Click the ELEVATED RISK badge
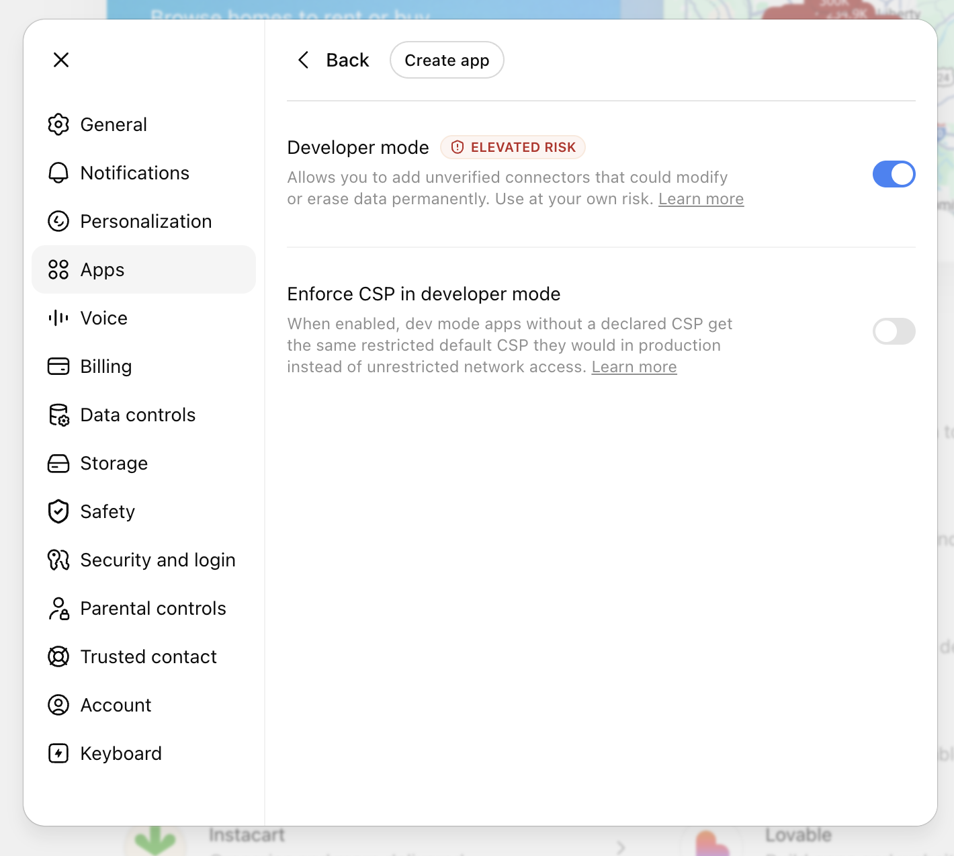 (x=513, y=147)
